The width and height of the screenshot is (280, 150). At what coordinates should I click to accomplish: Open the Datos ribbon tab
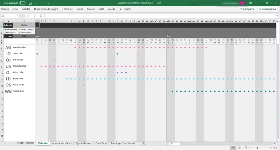80,9
